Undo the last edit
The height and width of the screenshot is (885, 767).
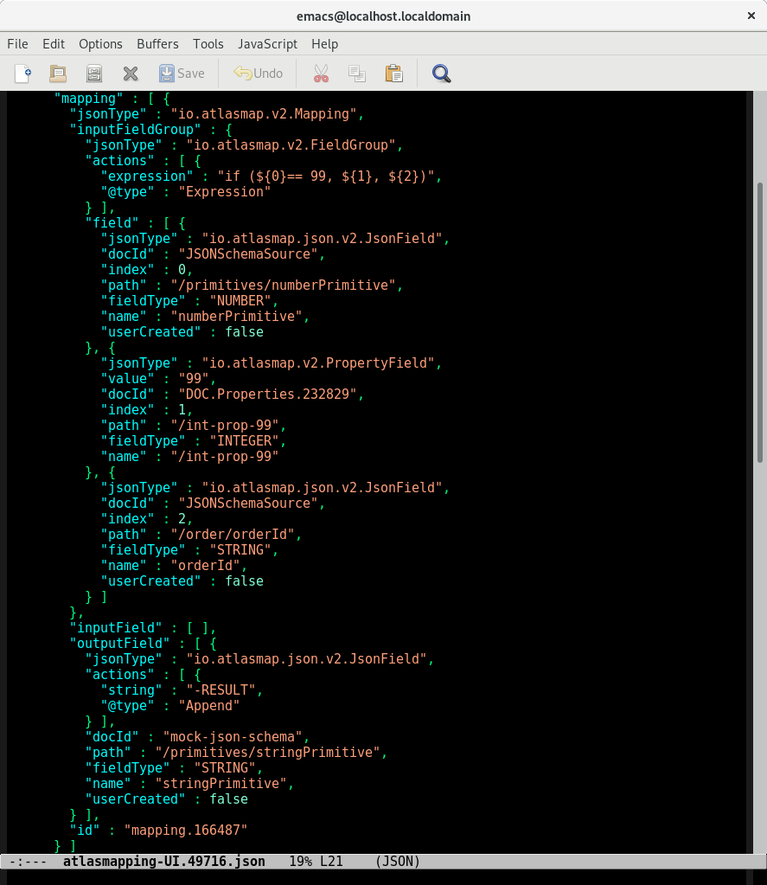[258, 74]
